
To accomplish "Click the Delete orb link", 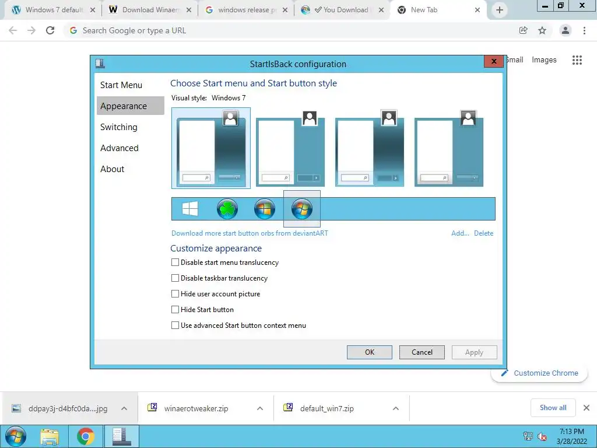I will click(x=483, y=233).
